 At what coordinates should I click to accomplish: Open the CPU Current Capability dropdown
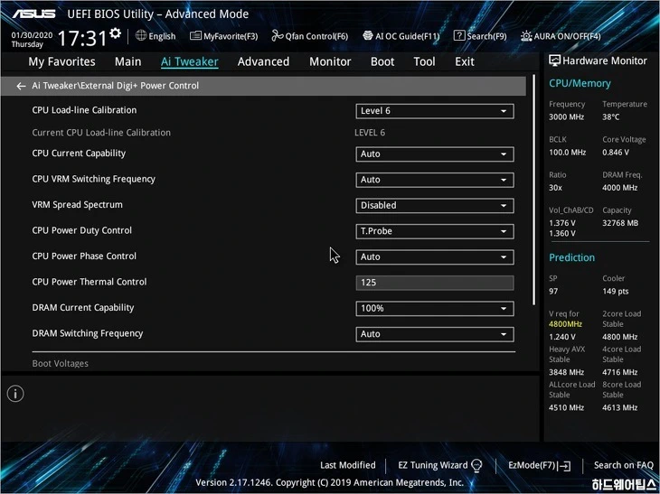coord(434,154)
